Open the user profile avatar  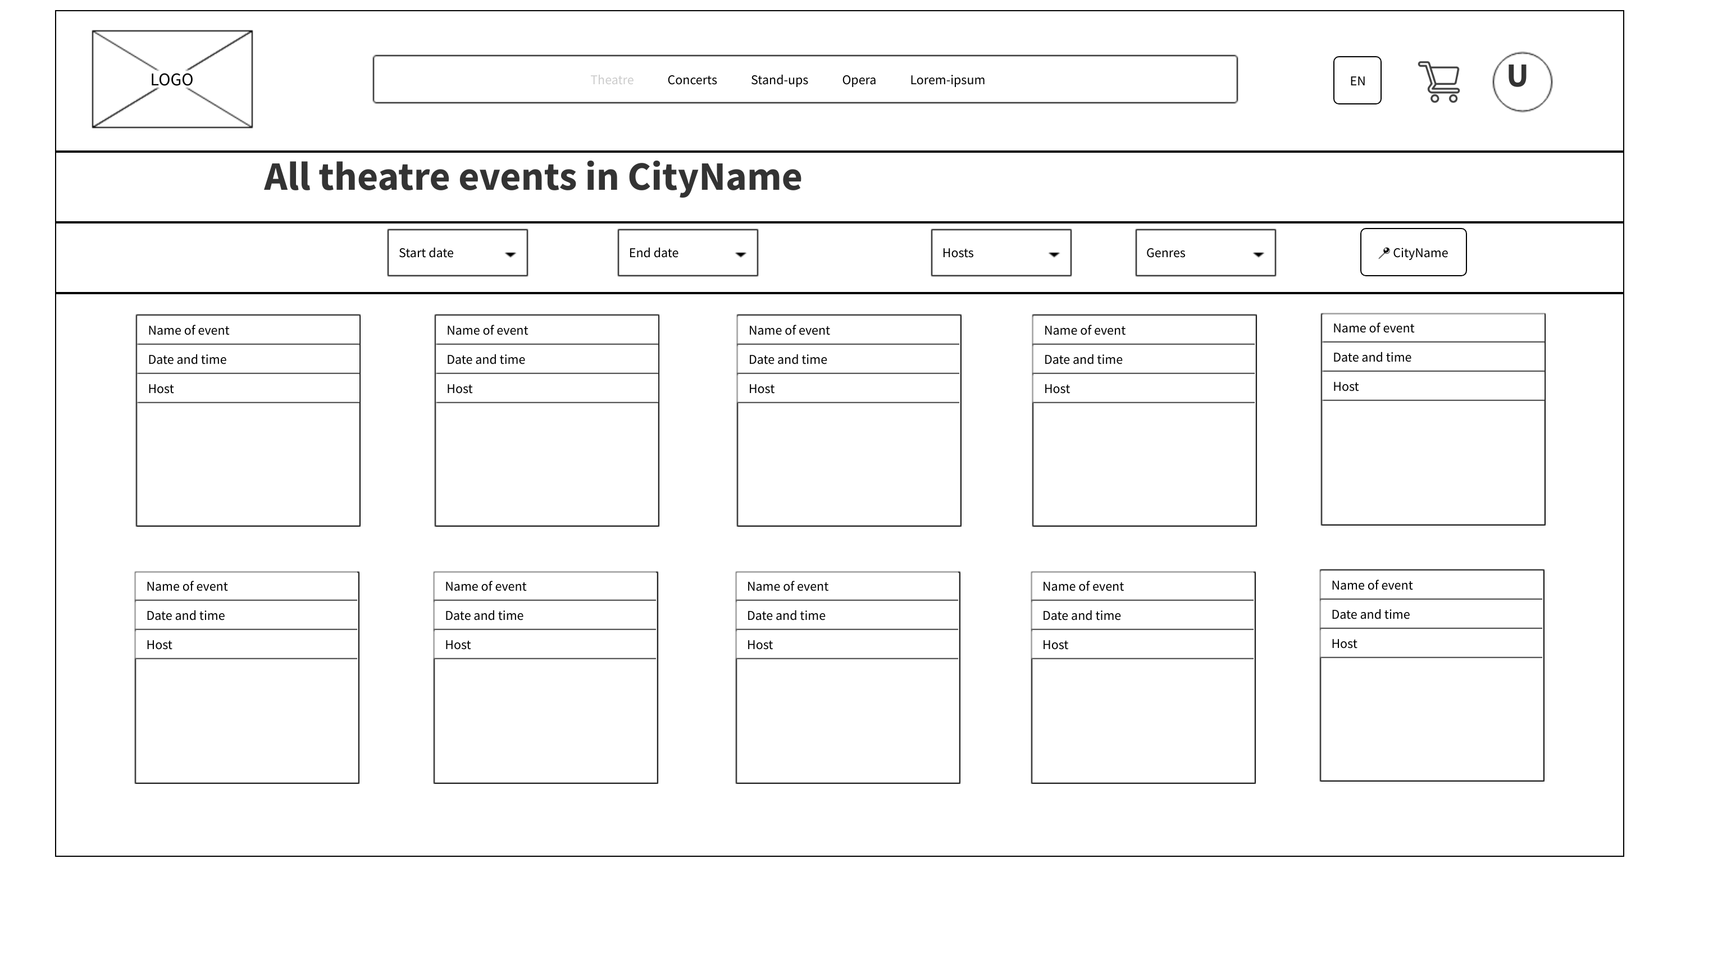[1522, 82]
